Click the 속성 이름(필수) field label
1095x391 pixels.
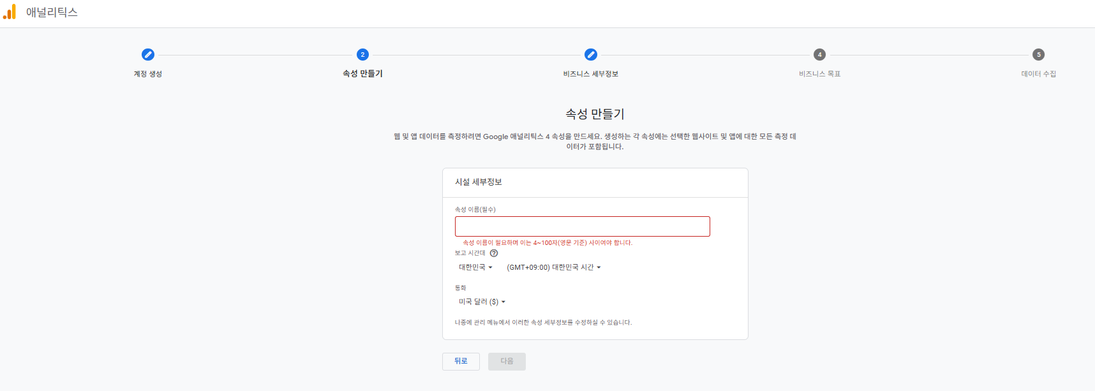(x=475, y=210)
